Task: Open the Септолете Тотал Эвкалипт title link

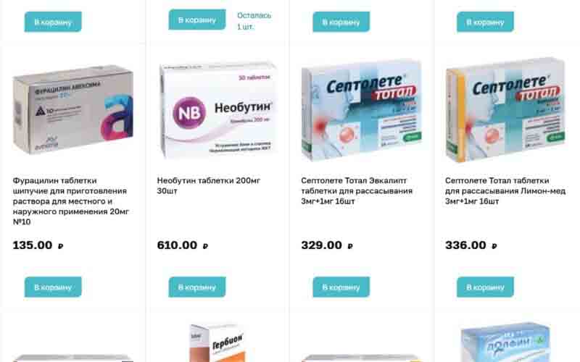Action: pos(357,191)
